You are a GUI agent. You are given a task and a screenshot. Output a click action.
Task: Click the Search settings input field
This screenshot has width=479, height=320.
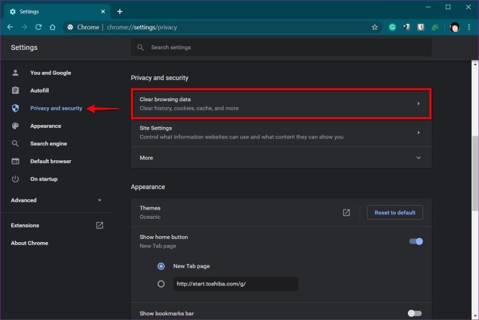pos(281,47)
